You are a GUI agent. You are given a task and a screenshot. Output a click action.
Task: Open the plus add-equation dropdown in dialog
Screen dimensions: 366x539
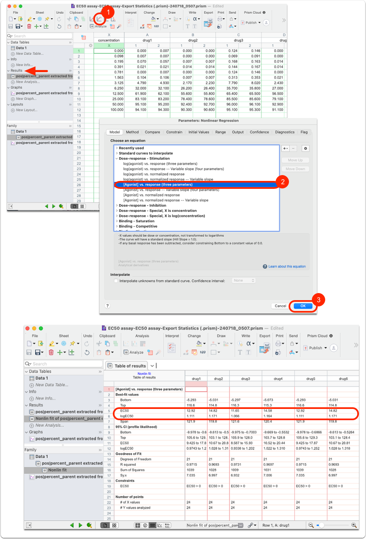point(286,148)
